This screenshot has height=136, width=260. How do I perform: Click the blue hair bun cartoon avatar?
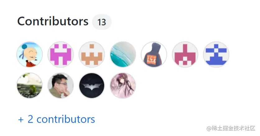[30, 54]
